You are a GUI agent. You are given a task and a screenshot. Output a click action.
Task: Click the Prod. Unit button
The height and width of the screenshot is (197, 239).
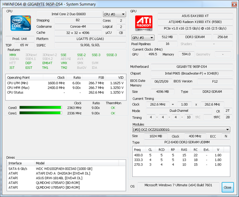click(20, 39)
